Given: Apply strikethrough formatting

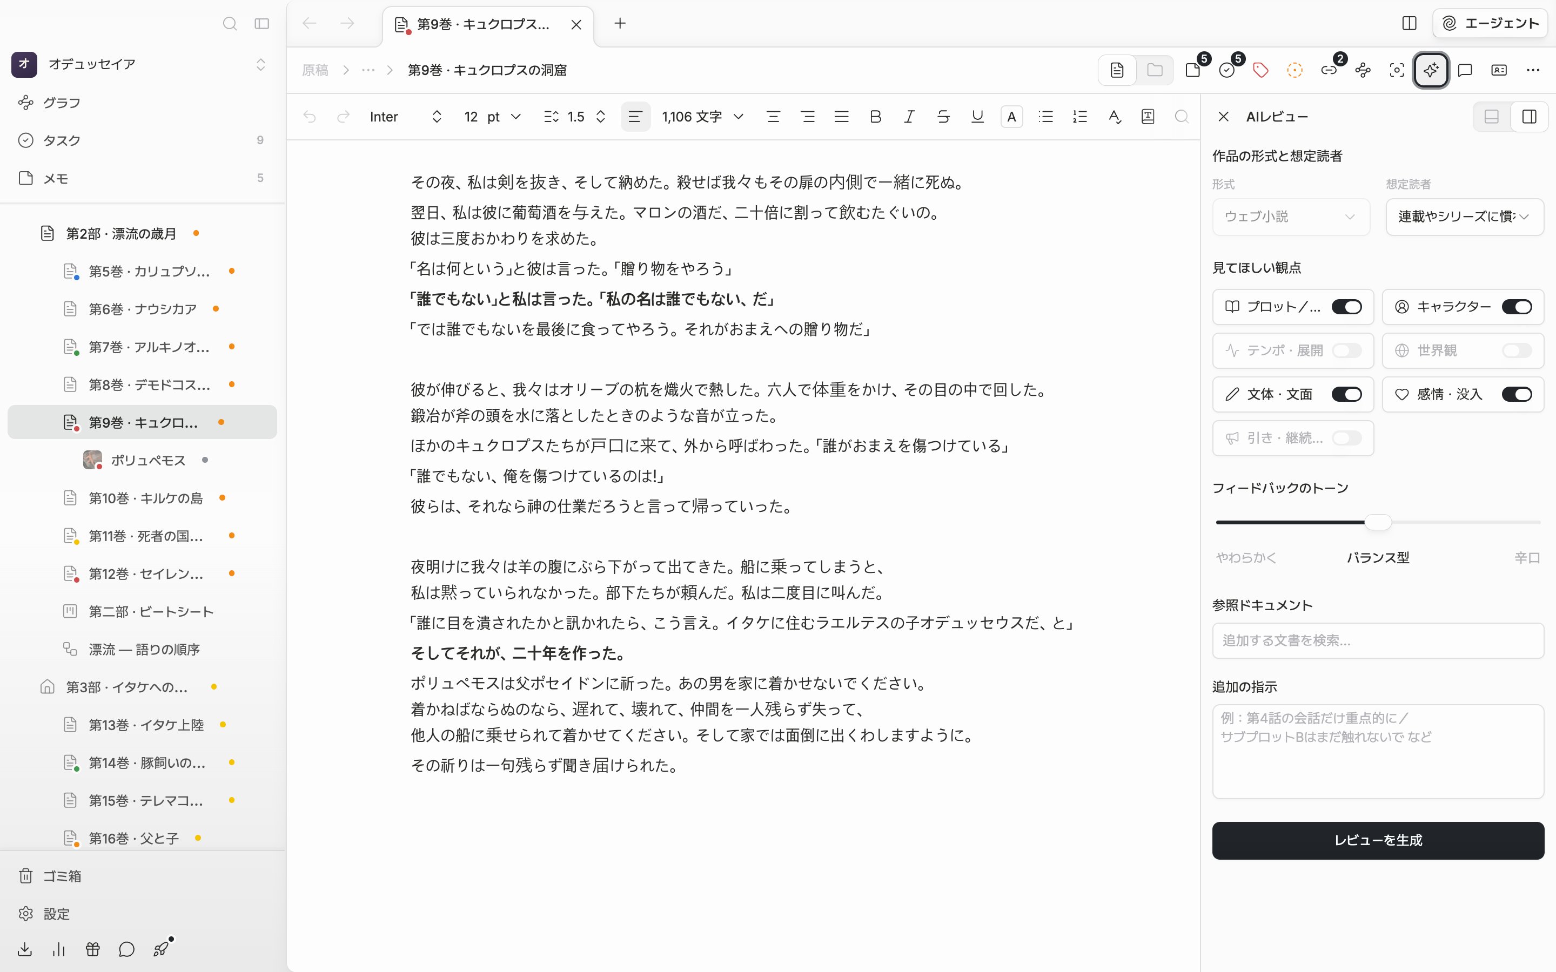Looking at the screenshot, I should click(943, 116).
